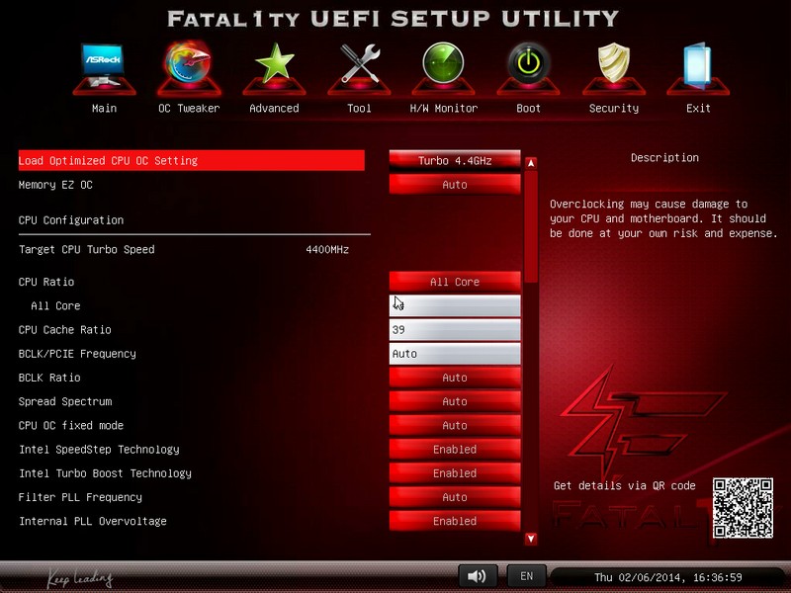791x593 pixels.
Task: Open the BCLK Ratio Auto dropdown
Action: pyautogui.click(x=455, y=378)
